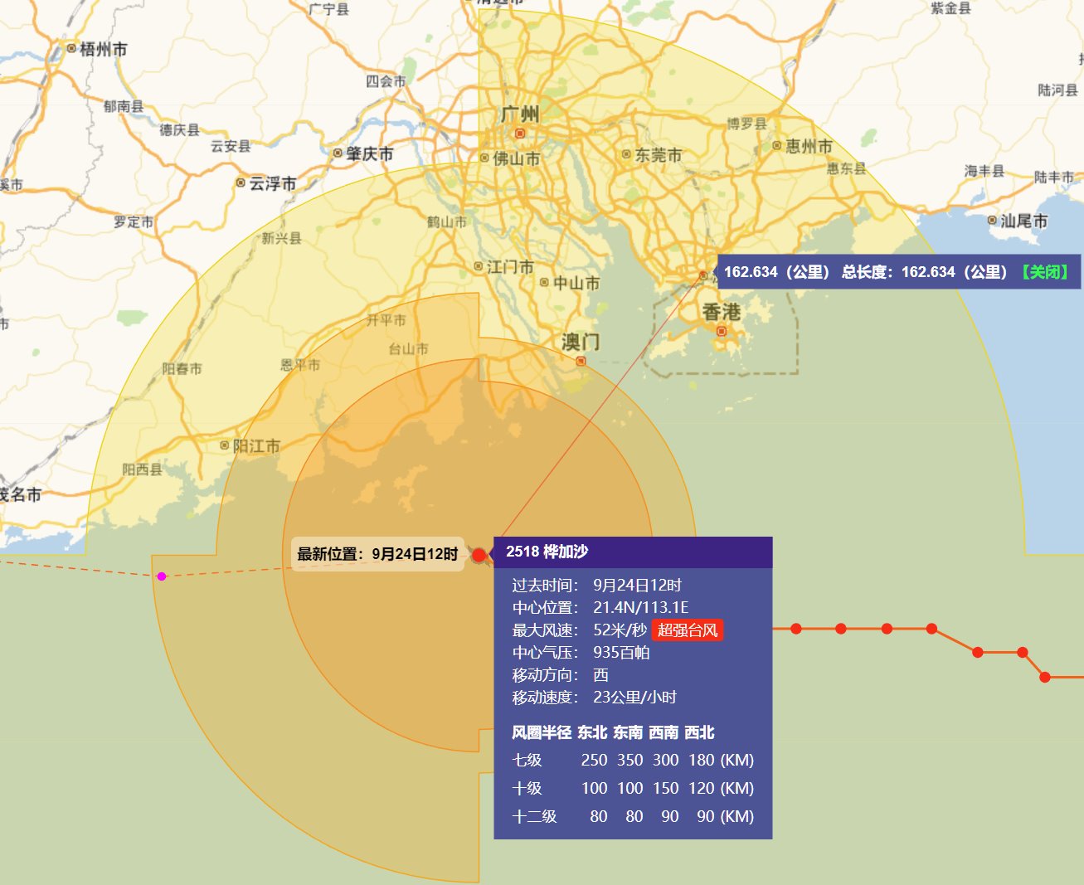Select the magenta forecast track point
The width and height of the screenshot is (1084, 885).
point(162,576)
